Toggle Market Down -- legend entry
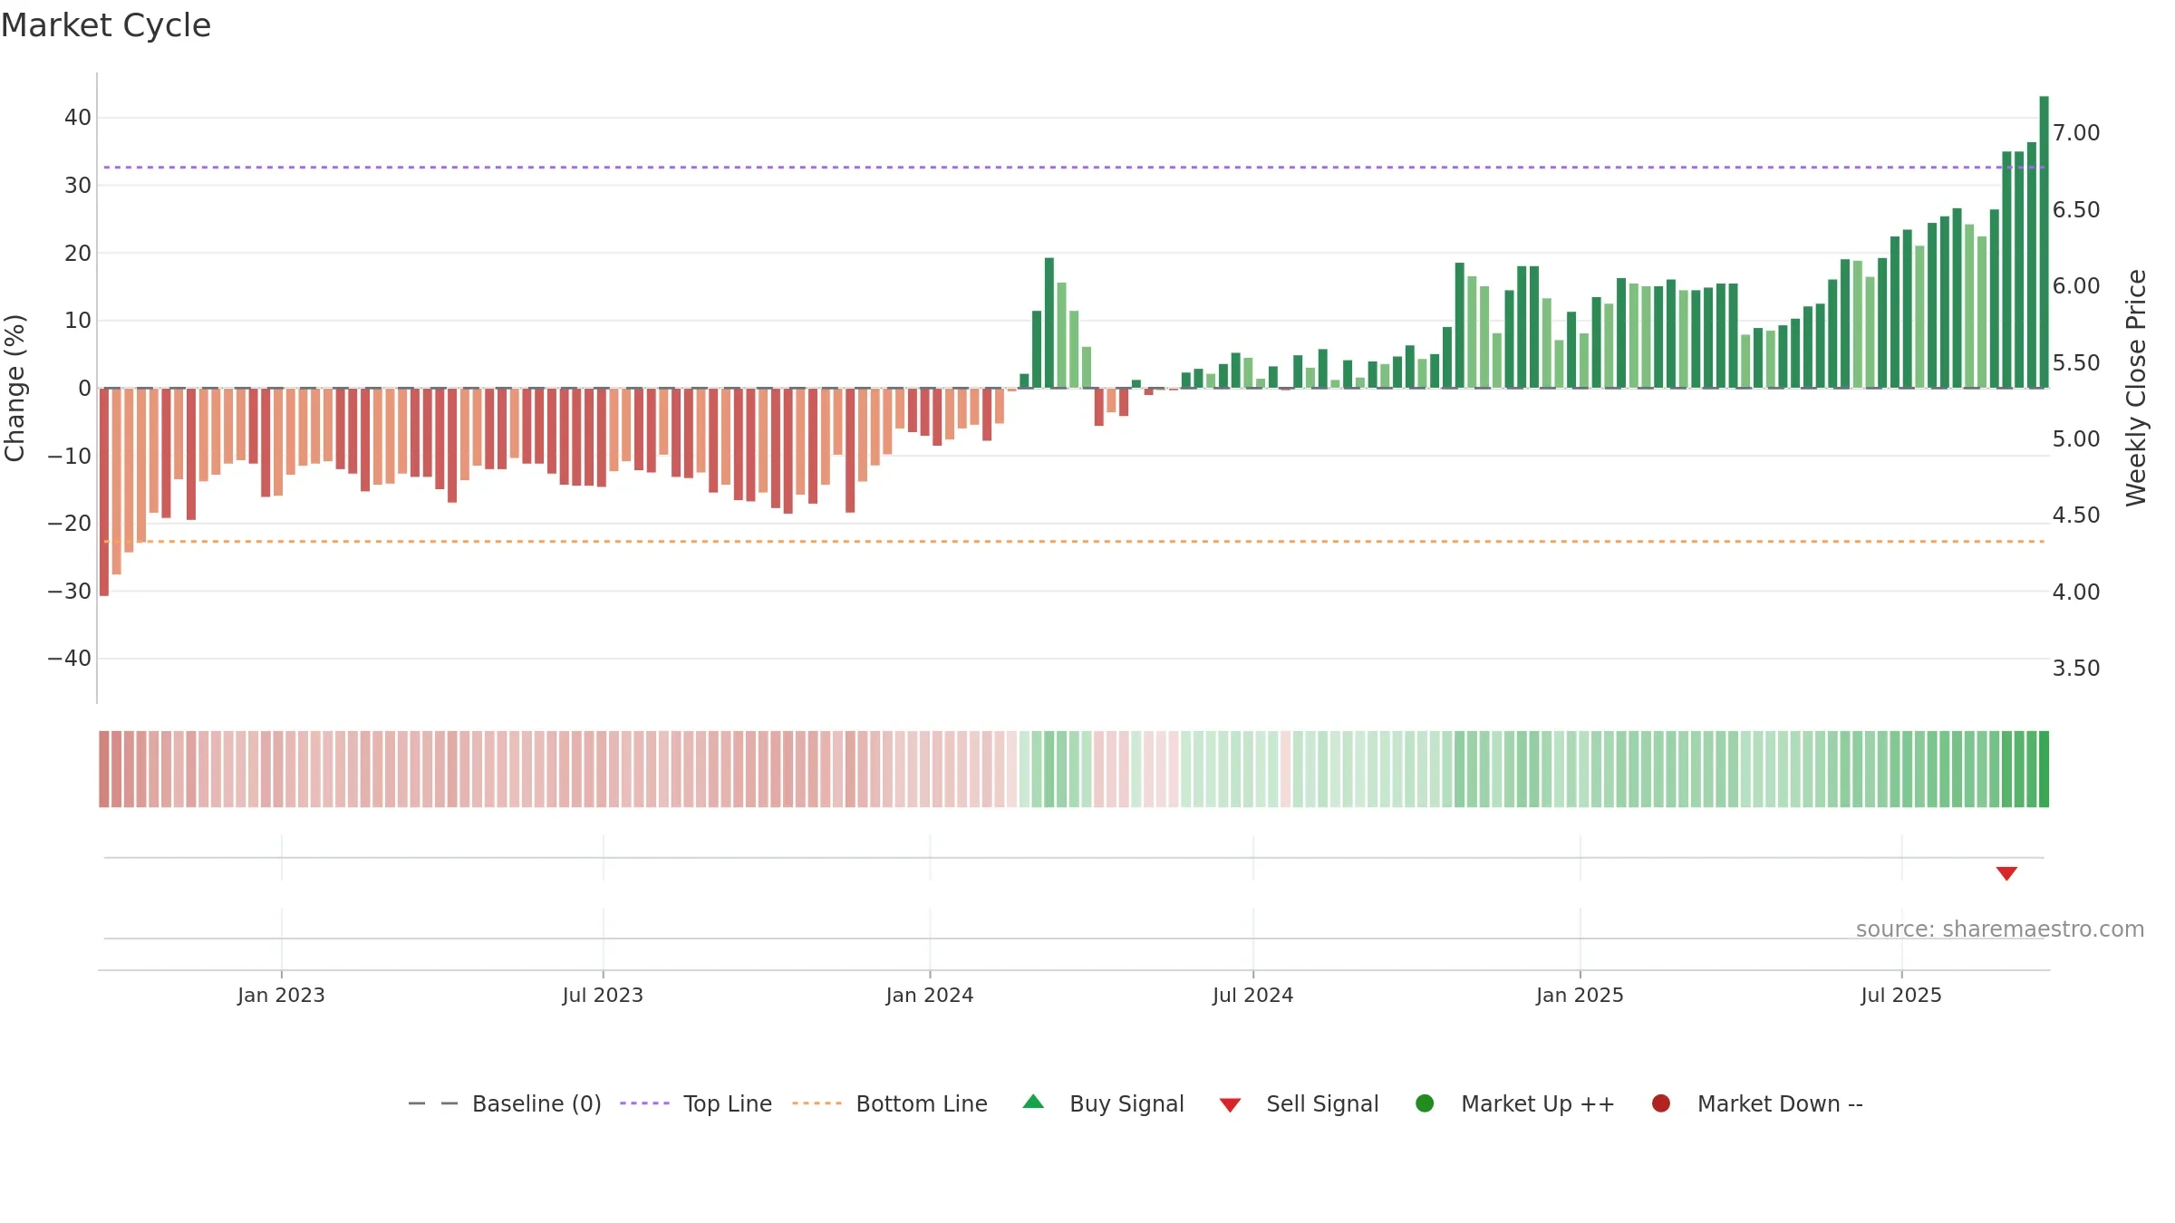Image resolution: width=2175 pixels, height=1223 pixels. pos(1757,1103)
